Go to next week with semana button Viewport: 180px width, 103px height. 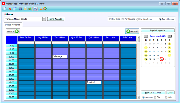132,31
